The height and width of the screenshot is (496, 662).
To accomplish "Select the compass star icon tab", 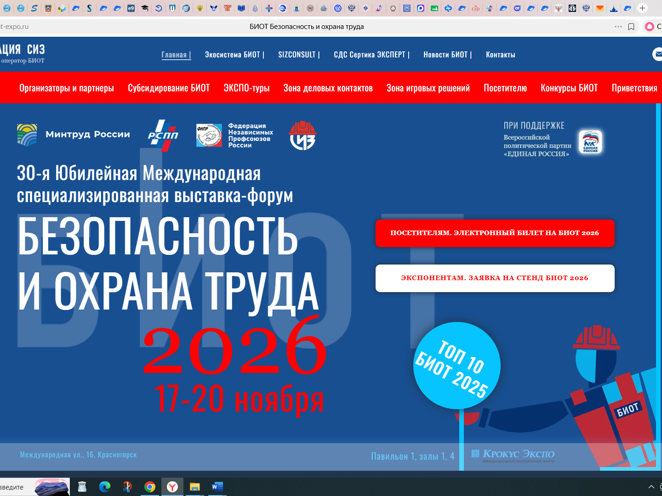I will pos(365,8).
